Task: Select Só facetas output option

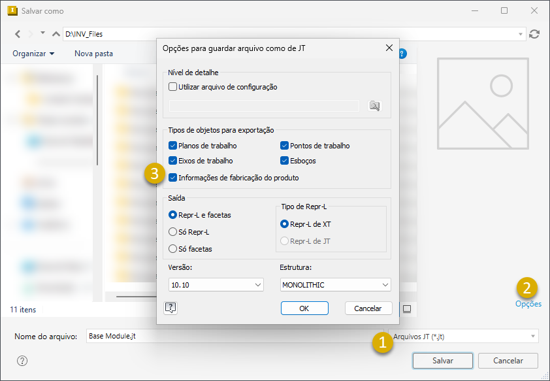Action: pyautogui.click(x=172, y=249)
